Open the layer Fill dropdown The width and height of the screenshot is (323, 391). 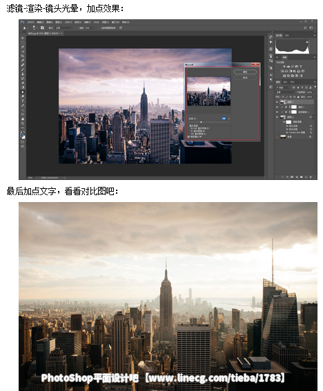[315, 97]
